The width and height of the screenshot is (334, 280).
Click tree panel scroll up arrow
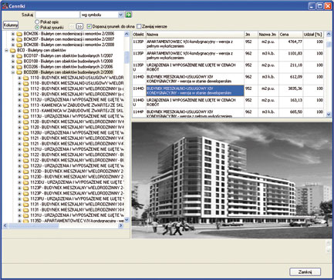127,34
